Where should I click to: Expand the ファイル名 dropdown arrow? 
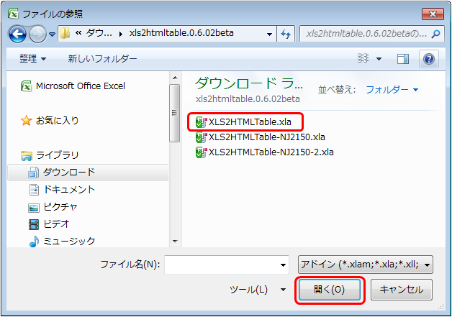(x=283, y=265)
